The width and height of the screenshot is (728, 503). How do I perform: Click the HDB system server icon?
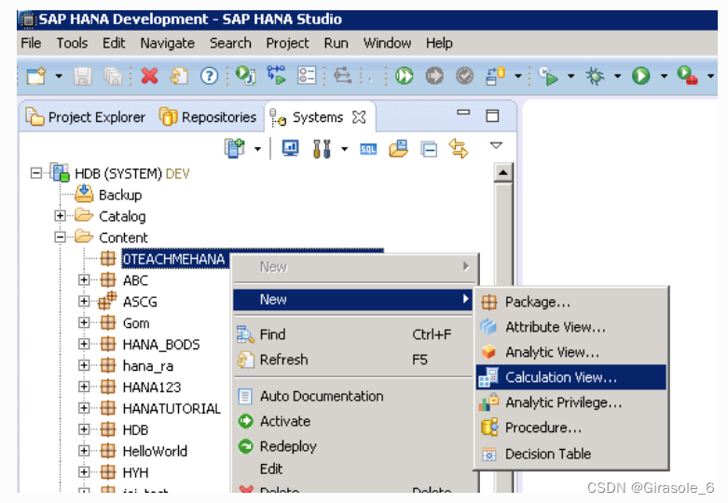pyautogui.click(x=60, y=172)
